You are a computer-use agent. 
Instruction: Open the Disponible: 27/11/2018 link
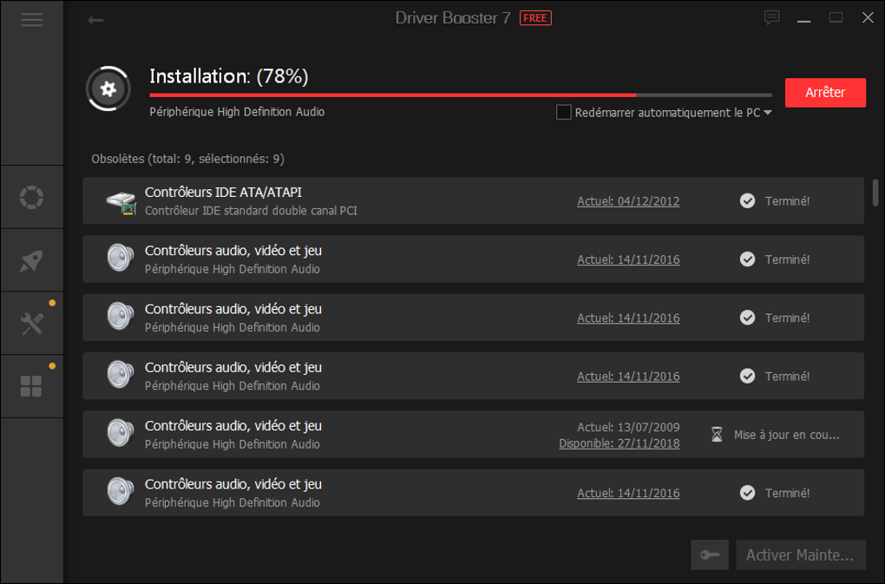click(619, 443)
